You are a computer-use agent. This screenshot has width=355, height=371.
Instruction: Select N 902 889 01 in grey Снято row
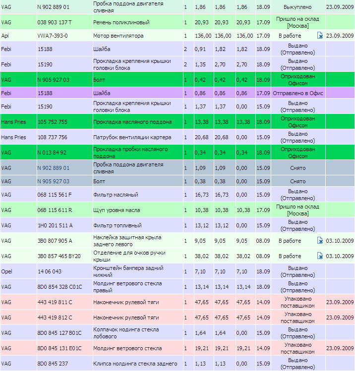click(x=53, y=168)
